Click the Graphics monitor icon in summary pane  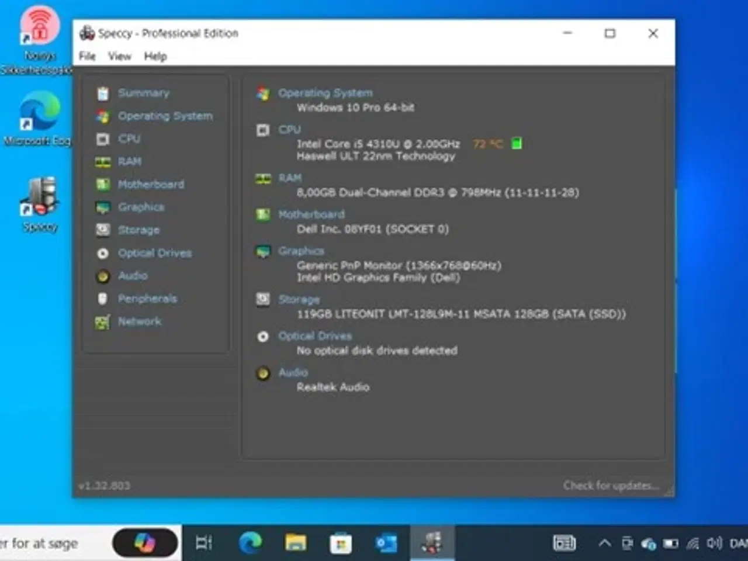pyautogui.click(x=263, y=251)
